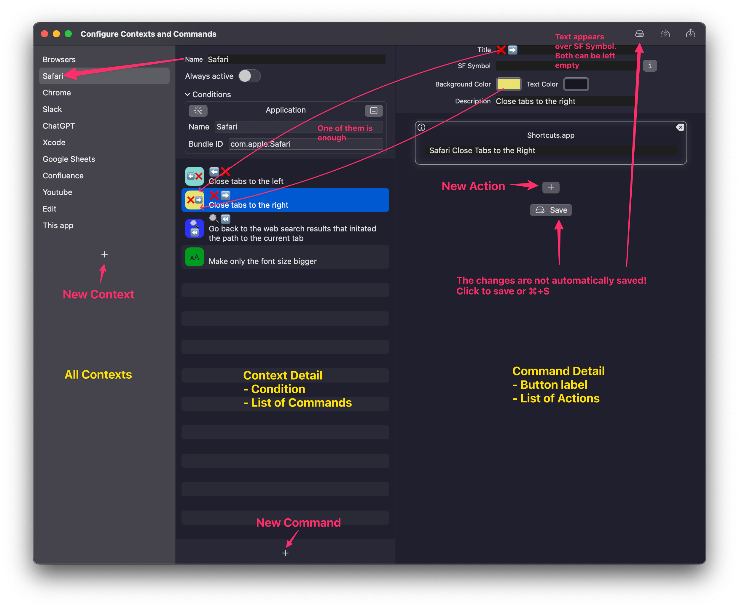
Task: Click the SF Symbol input field
Action: point(565,66)
